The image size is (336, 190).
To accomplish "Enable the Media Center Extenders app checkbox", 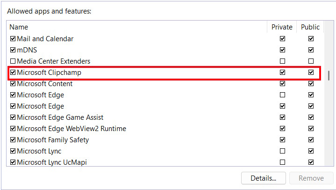I will [x=13, y=61].
